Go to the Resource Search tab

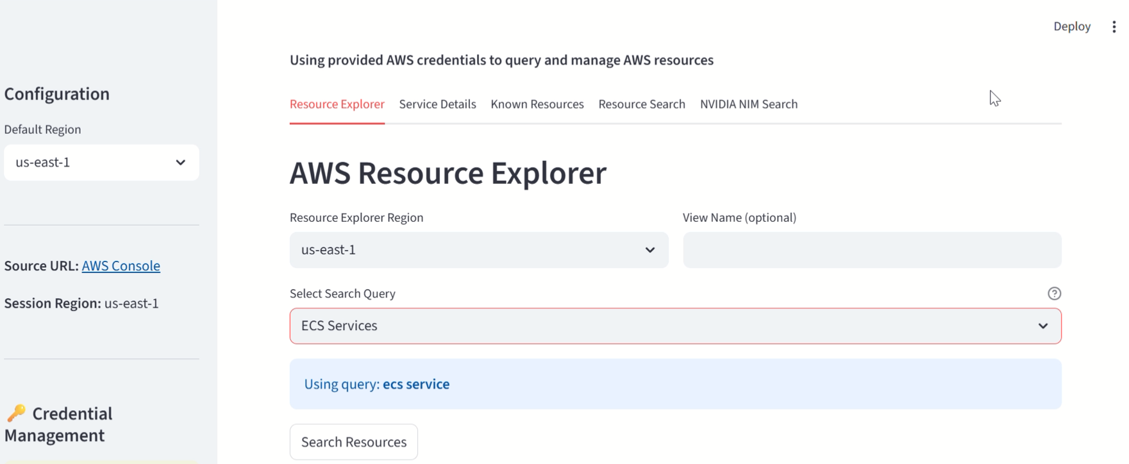point(642,104)
